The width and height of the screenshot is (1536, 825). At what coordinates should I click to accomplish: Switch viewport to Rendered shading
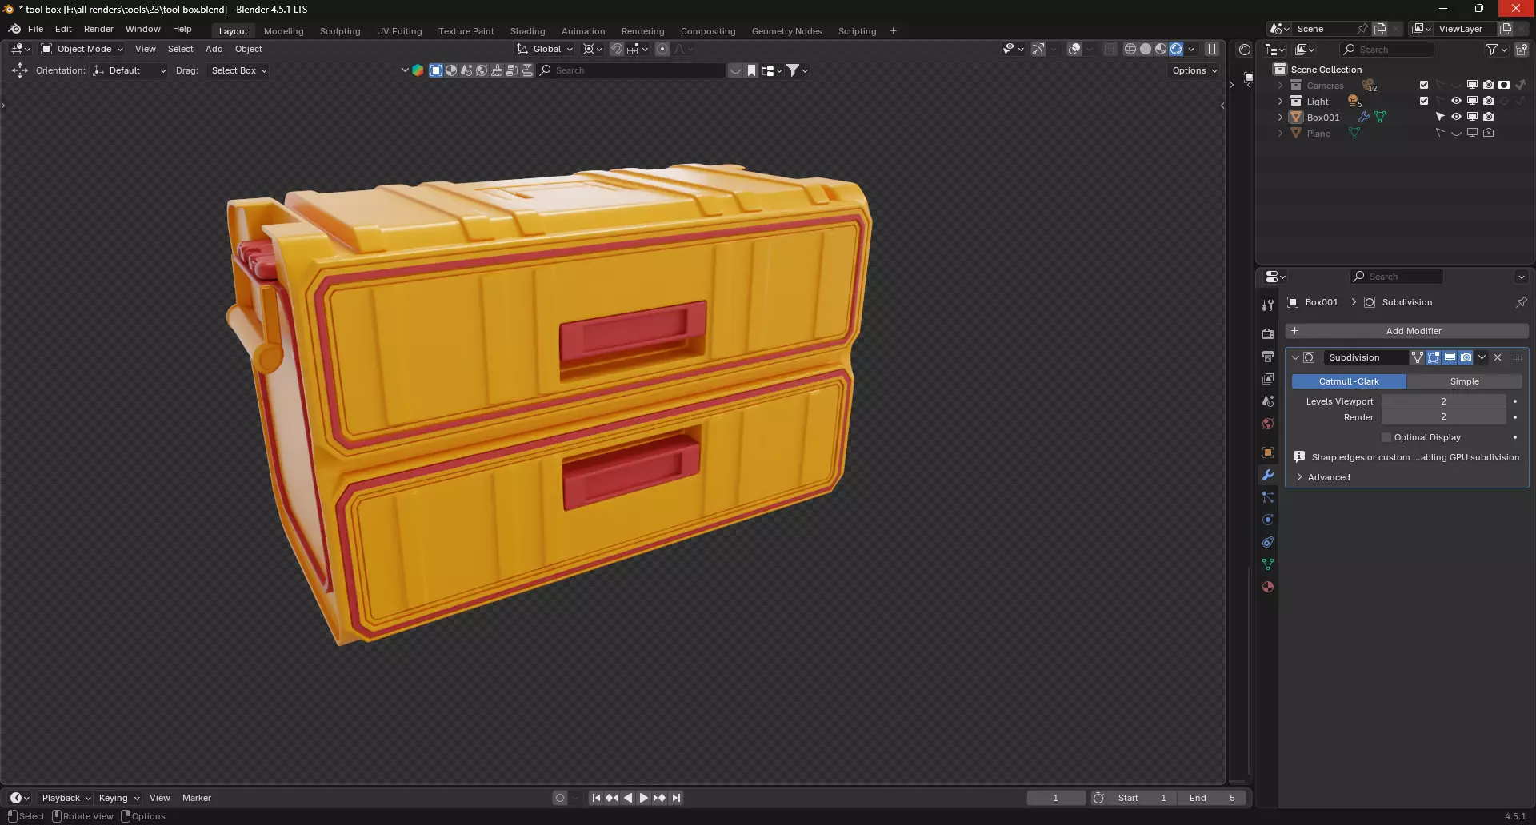[1176, 49]
